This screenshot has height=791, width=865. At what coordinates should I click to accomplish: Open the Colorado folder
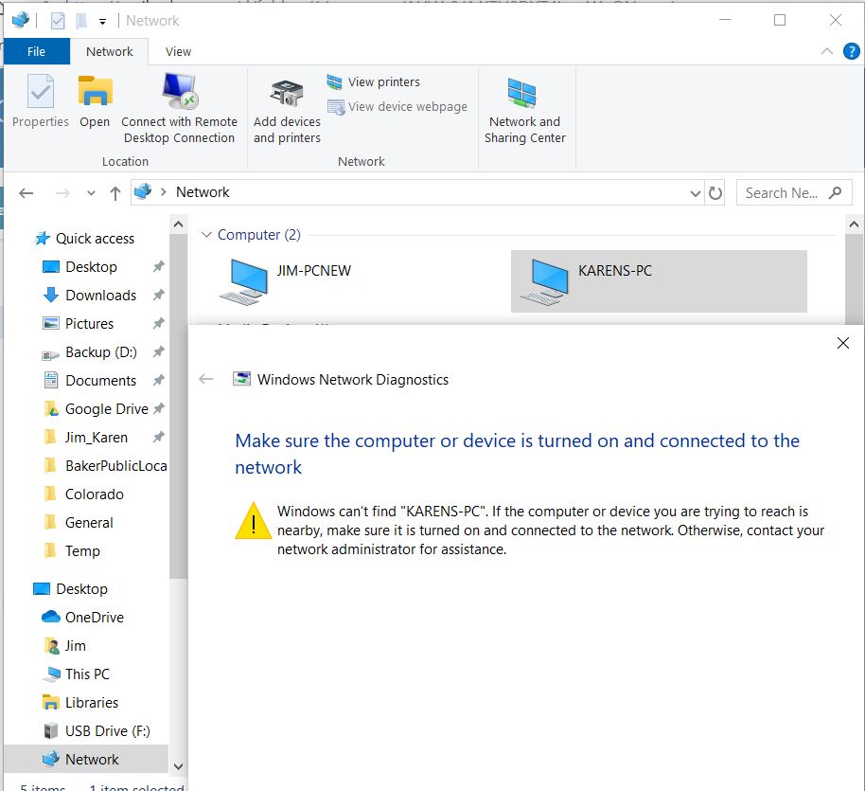click(95, 494)
